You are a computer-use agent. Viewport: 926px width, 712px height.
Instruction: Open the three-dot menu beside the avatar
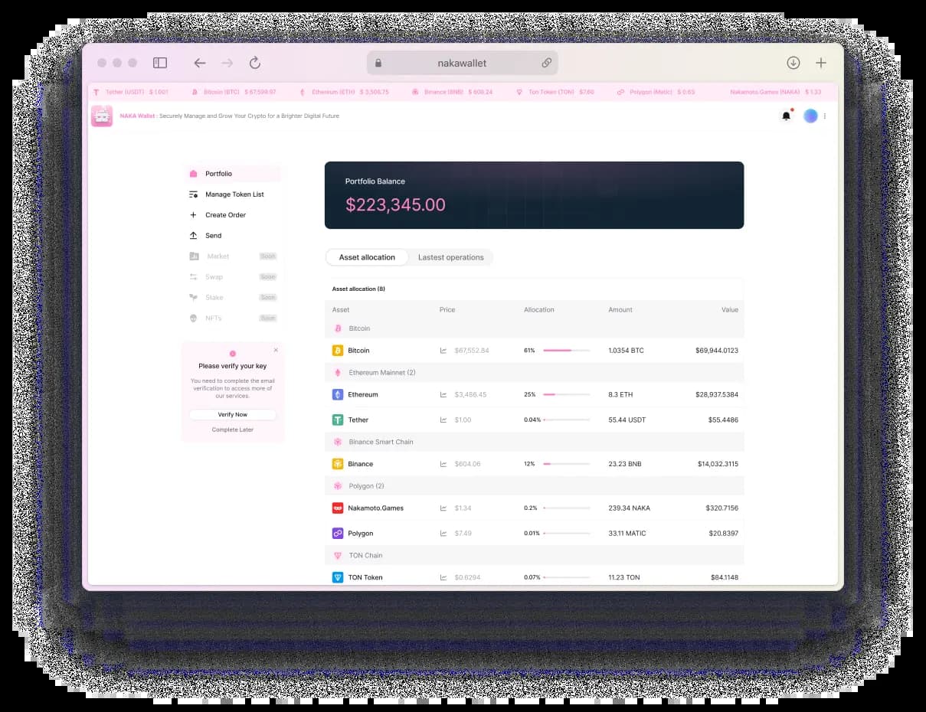pos(824,116)
